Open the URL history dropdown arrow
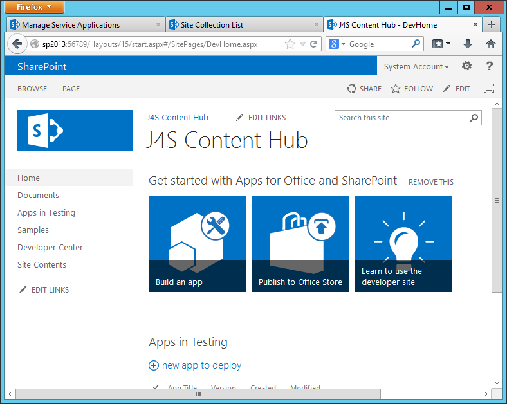This screenshot has height=404, width=507. 302,44
